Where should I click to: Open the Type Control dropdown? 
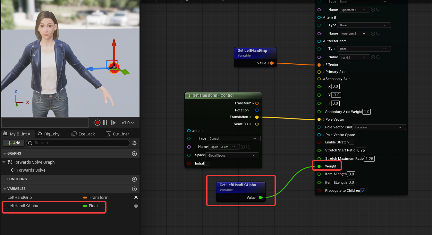coord(234,139)
